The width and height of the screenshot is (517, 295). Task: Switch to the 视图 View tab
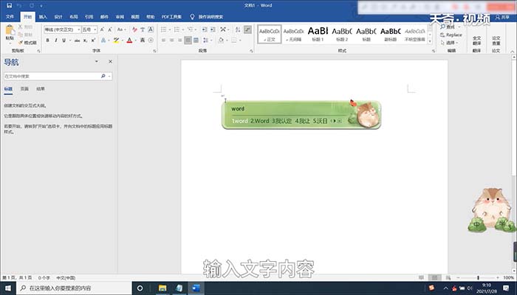click(135, 17)
